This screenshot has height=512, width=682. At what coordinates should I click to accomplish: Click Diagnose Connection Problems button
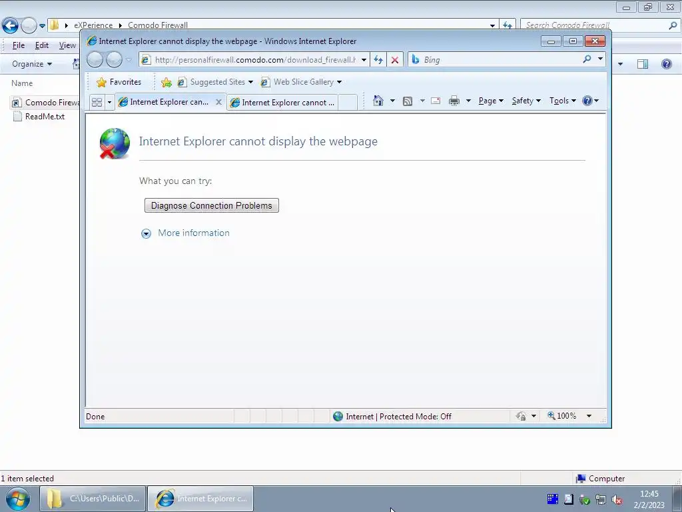(211, 205)
